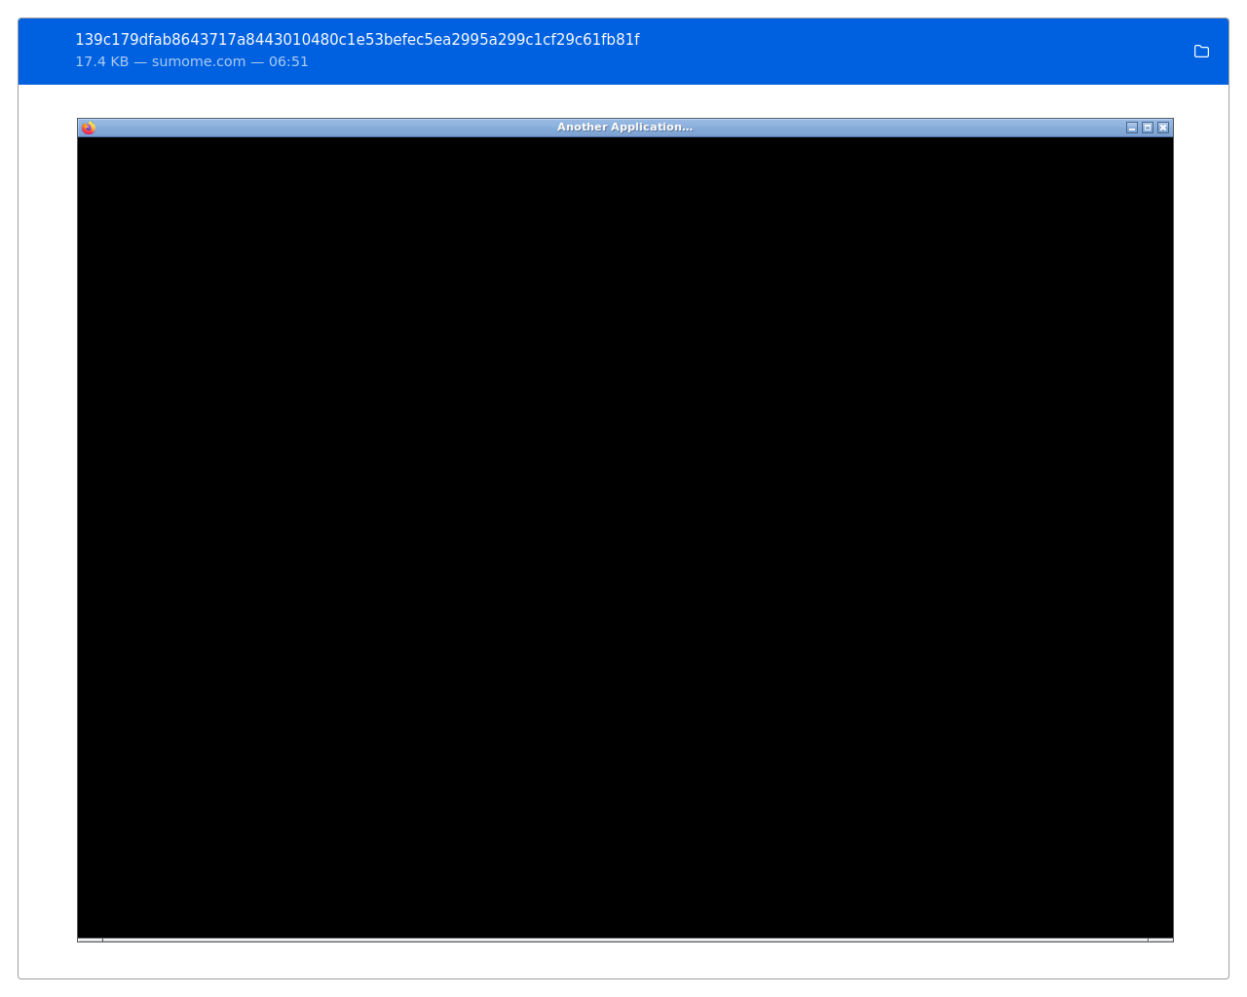The width and height of the screenshot is (1247, 997).
Task: Click the sumome.com source text
Action: (199, 61)
